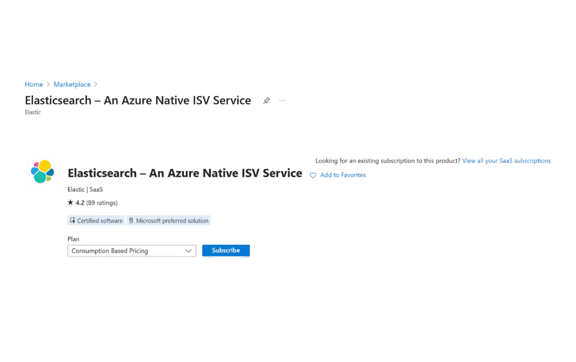Navigate to Home via the breadcrumb
576x362 pixels.
point(33,84)
